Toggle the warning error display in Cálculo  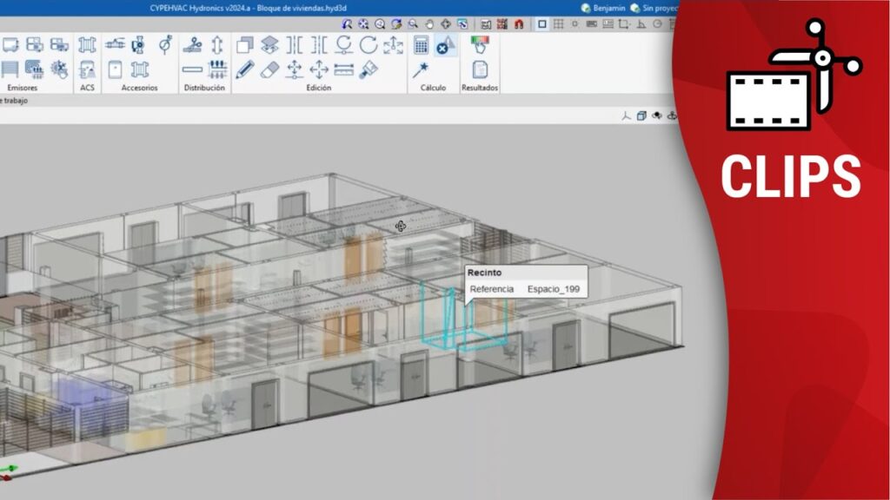[444, 45]
